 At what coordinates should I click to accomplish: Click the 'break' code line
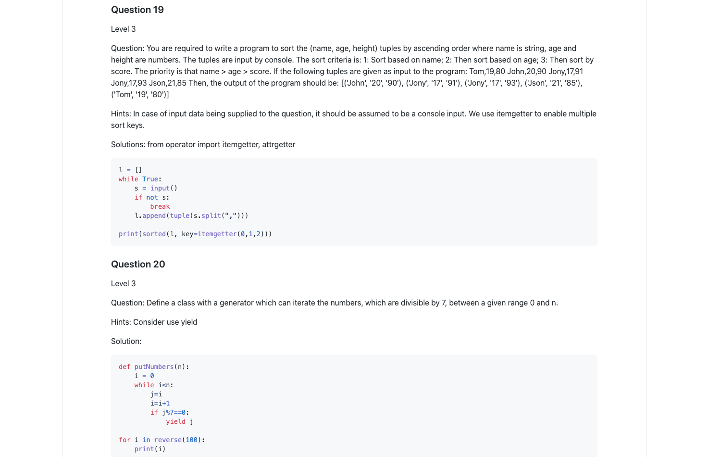click(x=160, y=206)
